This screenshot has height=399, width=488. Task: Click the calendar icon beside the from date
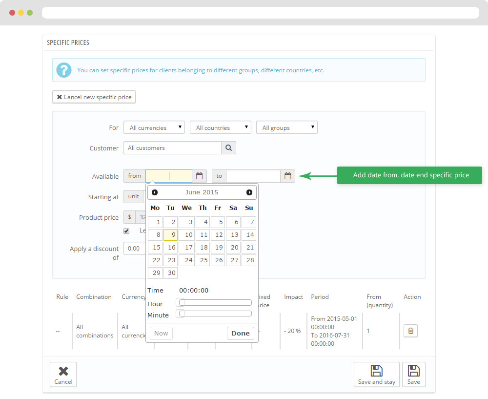199,176
